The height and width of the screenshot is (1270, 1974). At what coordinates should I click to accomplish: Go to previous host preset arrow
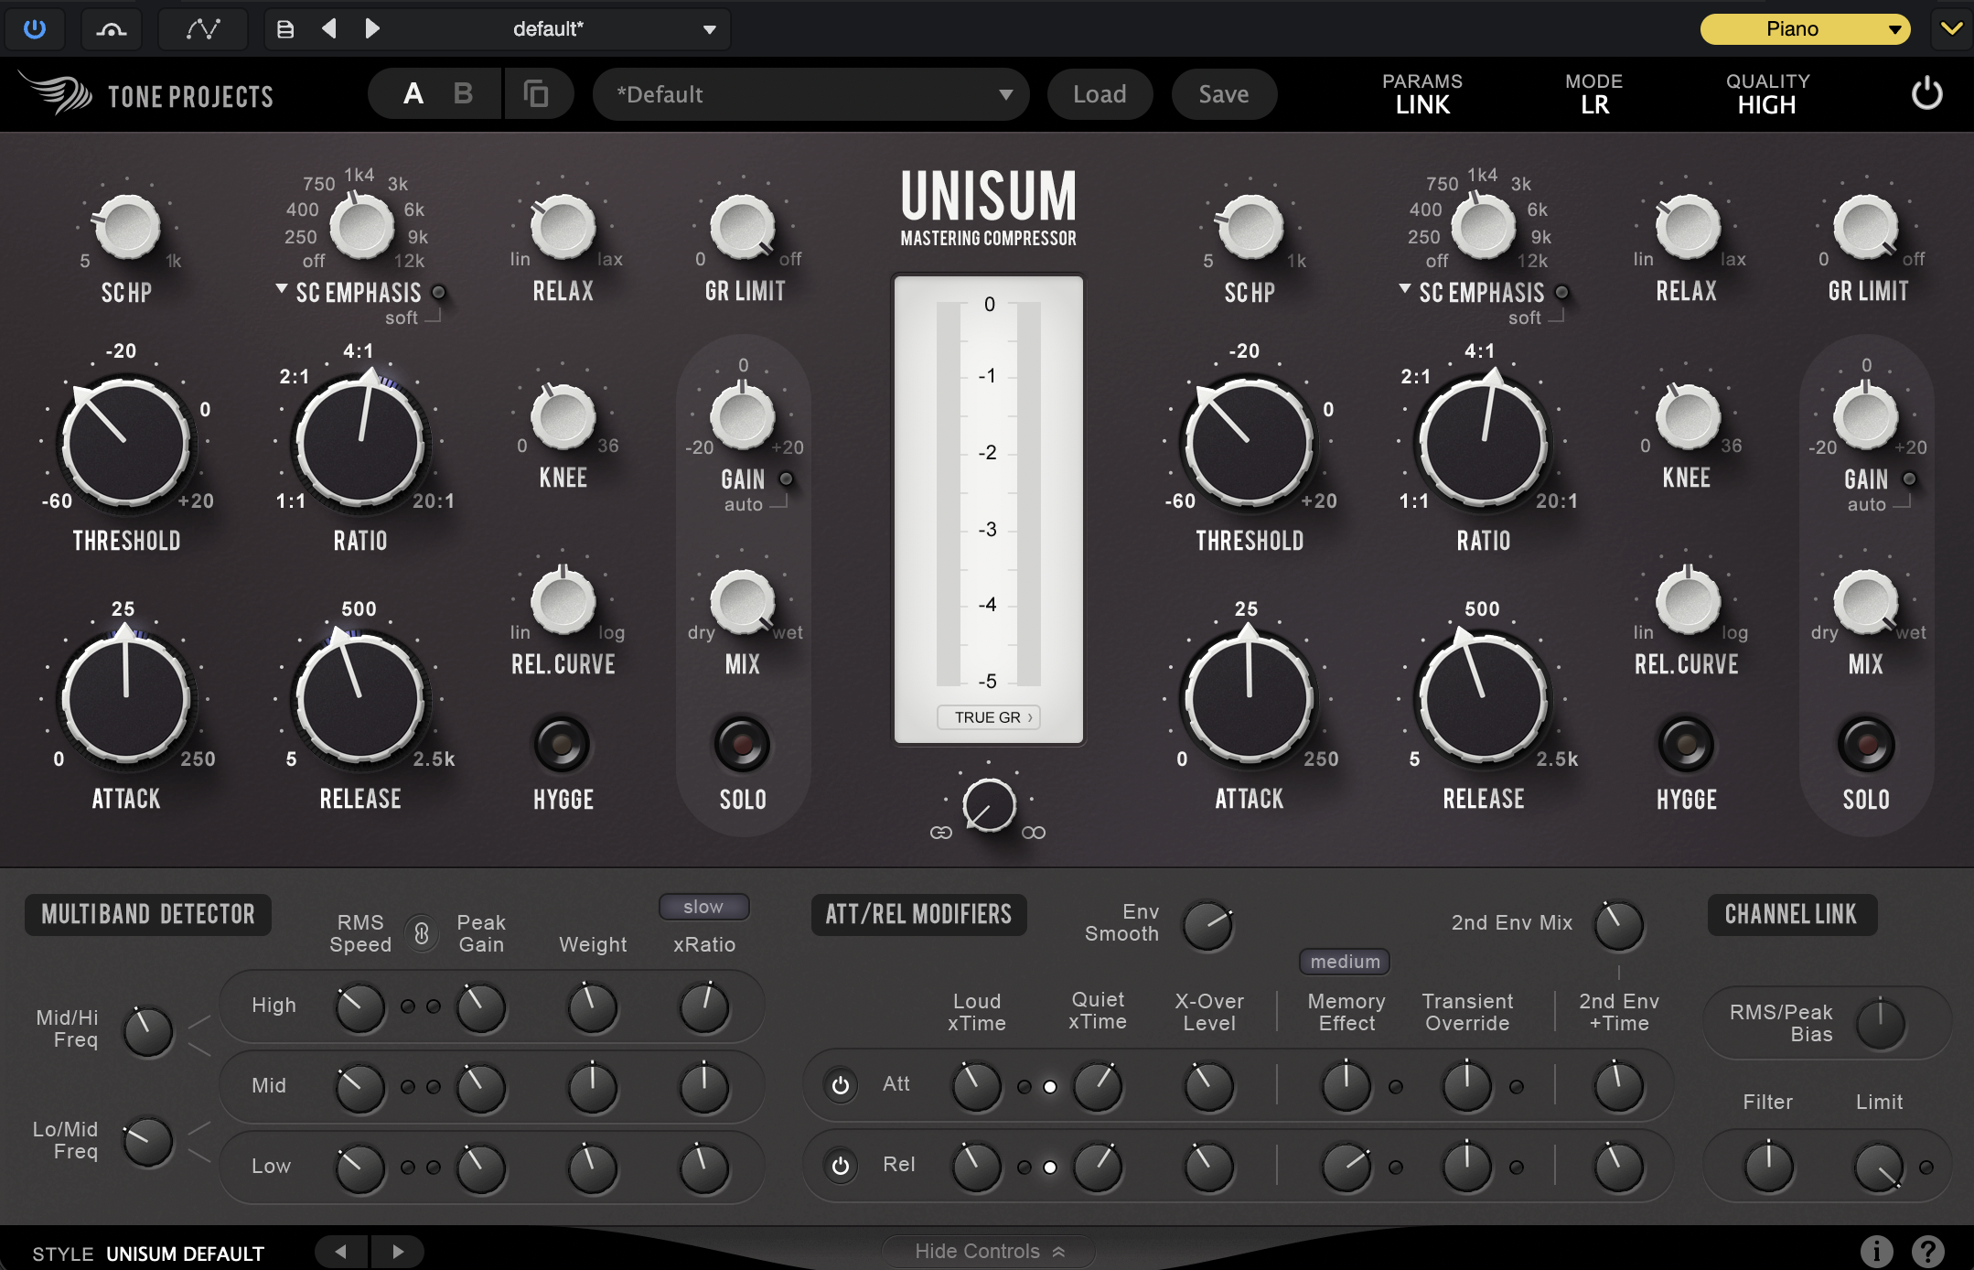click(x=329, y=28)
